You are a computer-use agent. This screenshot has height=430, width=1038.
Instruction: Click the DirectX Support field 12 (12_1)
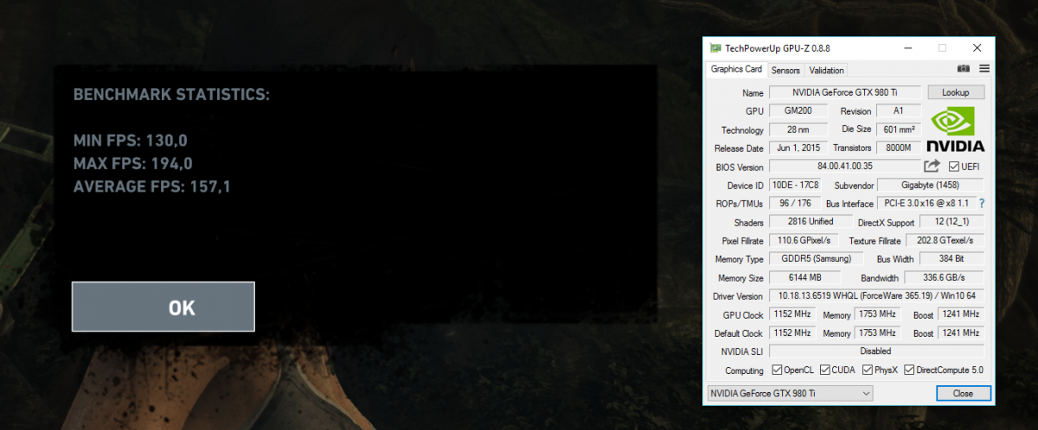[951, 222]
